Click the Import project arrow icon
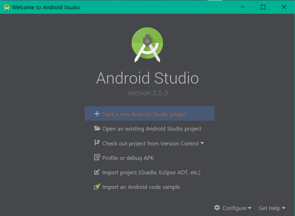 (97, 172)
